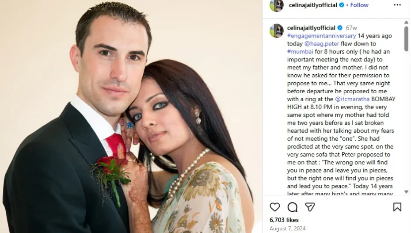Like the post with the heart icon

click(275, 207)
